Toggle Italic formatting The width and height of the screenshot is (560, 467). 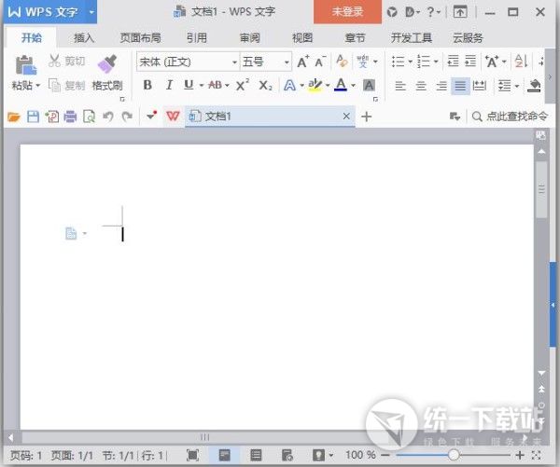169,85
